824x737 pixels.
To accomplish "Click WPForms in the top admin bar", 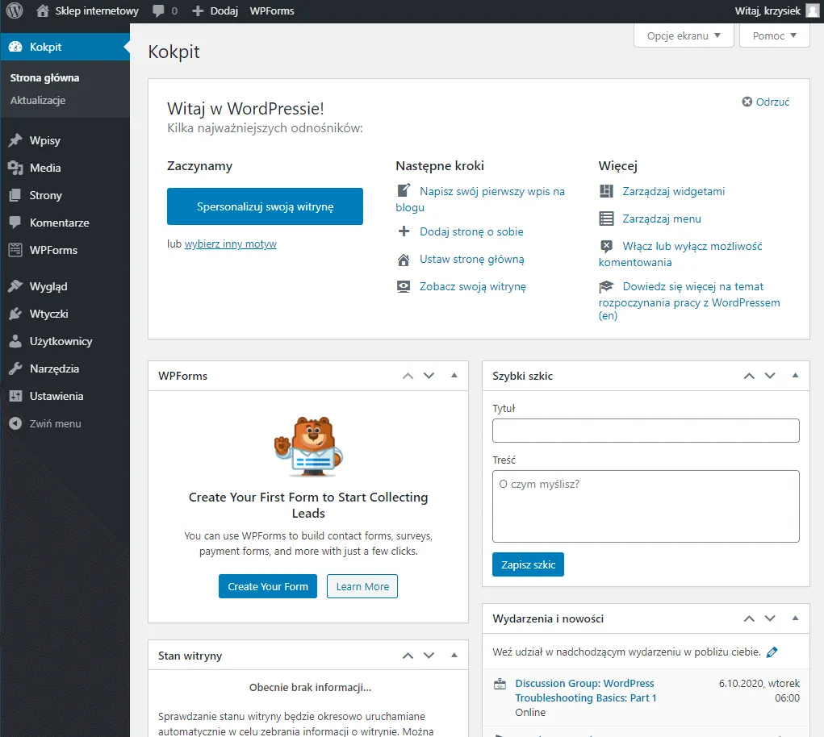I will 272,11.
